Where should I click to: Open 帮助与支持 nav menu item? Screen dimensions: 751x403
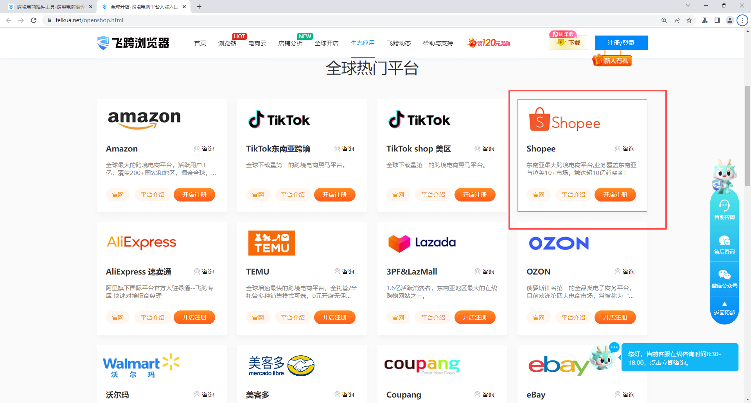[x=438, y=43]
